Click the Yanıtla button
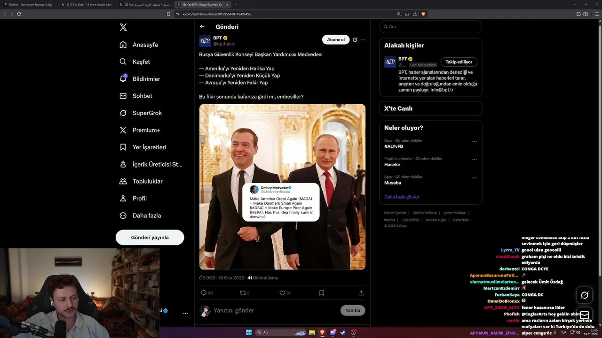 (x=353, y=310)
